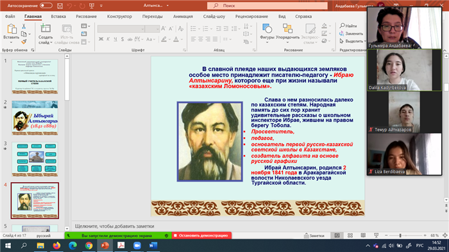Switch to reading view icon
This screenshot has width=449, height=252.
tap(363, 235)
